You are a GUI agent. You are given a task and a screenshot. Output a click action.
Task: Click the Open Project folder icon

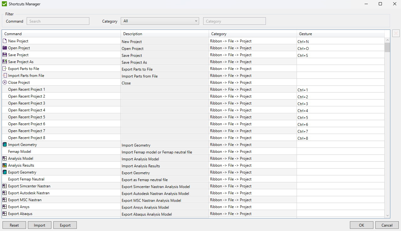pyautogui.click(x=5, y=48)
